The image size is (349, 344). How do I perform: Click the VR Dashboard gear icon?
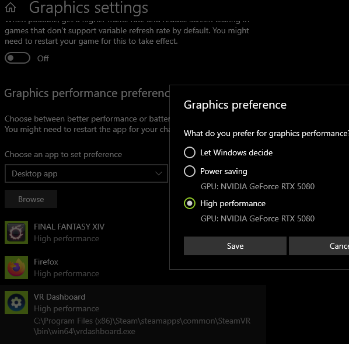click(x=16, y=303)
